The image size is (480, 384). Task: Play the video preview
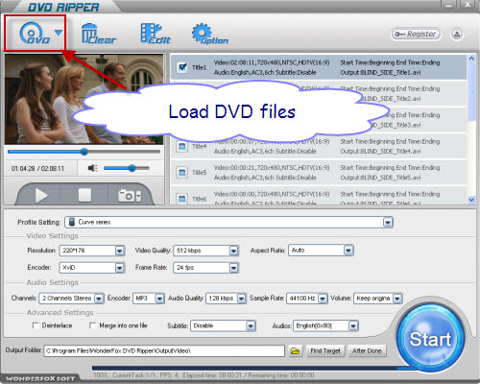(41, 195)
